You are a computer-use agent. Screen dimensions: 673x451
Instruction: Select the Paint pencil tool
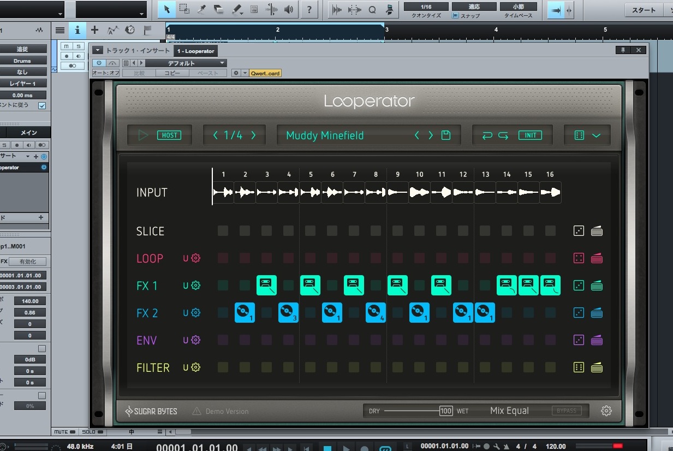tap(236, 9)
